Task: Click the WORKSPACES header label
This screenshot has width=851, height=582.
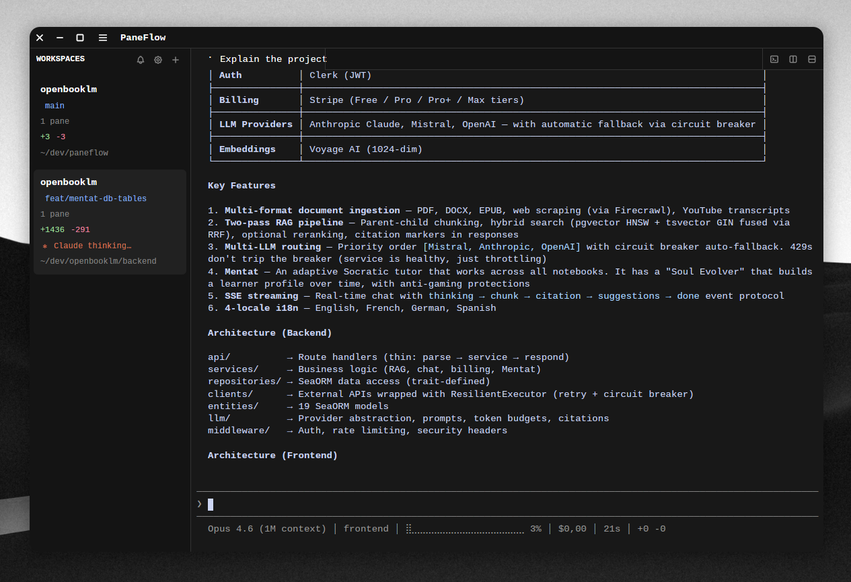Action: click(x=60, y=59)
